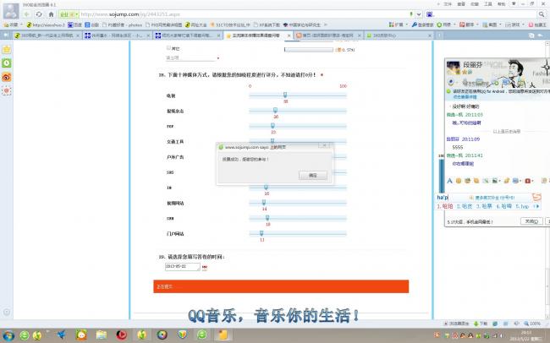Reload the page with the refresh icon
Image resolution: width=550 pixels, height=343 pixels.
pyautogui.click(x=39, y=14)
